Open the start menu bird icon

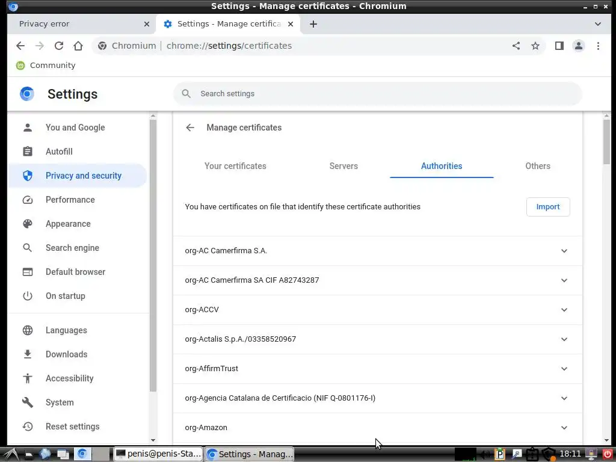(x=11, y=454)
